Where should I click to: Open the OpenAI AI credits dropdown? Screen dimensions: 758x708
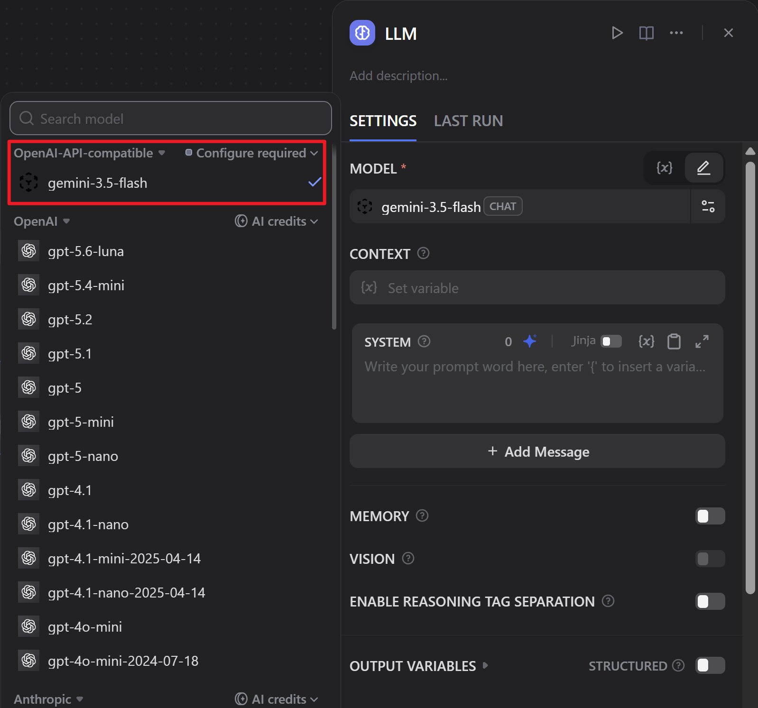pyautogui.click(x=277, y=221)
